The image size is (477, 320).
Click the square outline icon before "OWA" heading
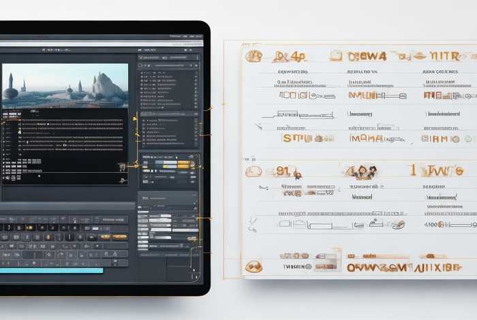[335, 56]
